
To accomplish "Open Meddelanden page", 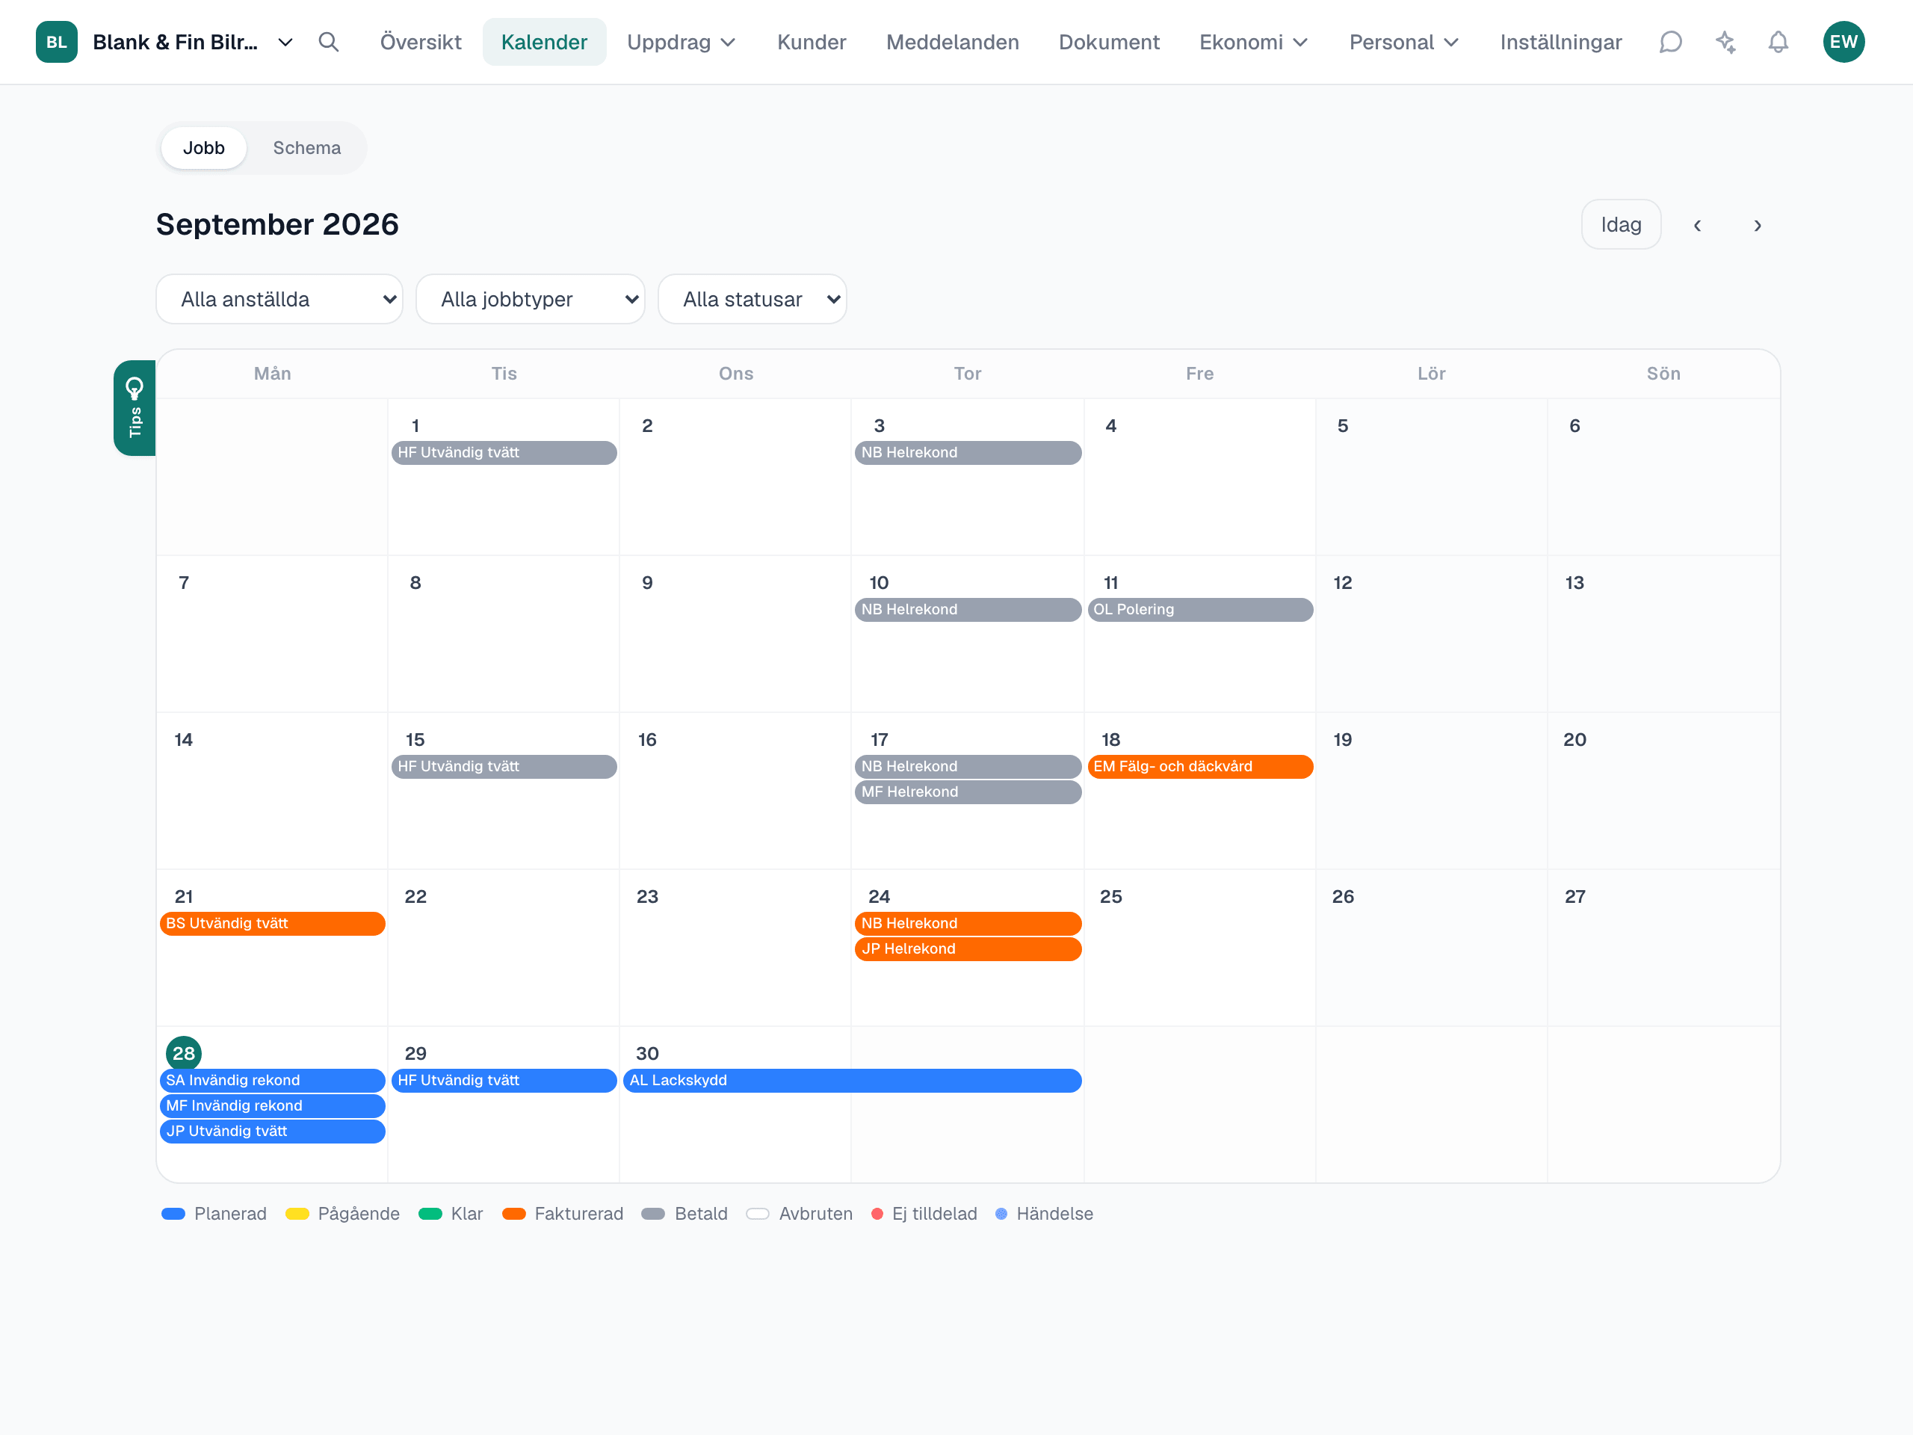I will coord(952,42).
